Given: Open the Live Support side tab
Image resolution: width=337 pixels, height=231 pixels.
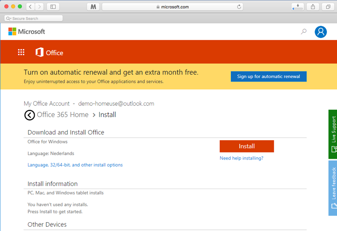Looking at the screenshot, I should click(333, 134).
